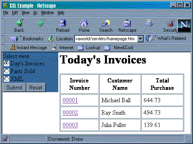The height and width of the screenshot is (144, 193).
Task: Open the What's Related dropdown
Action: 166,38
